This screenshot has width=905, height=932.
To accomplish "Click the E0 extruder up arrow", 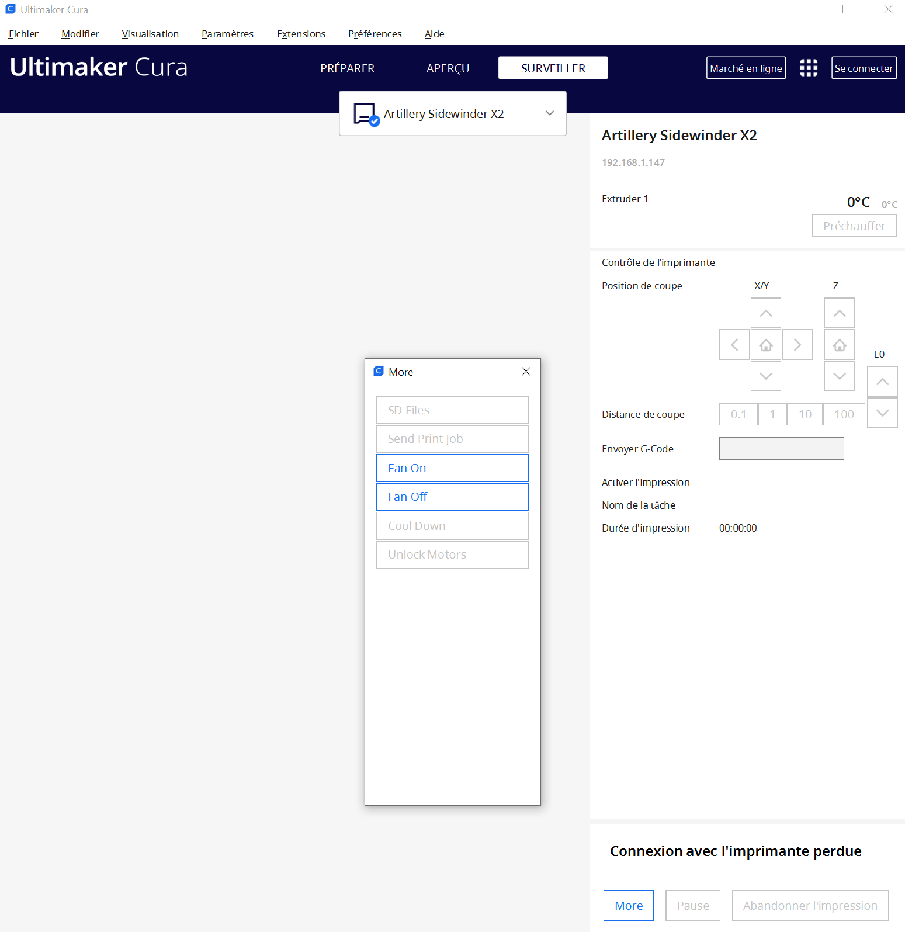I will tap(883, 382).
